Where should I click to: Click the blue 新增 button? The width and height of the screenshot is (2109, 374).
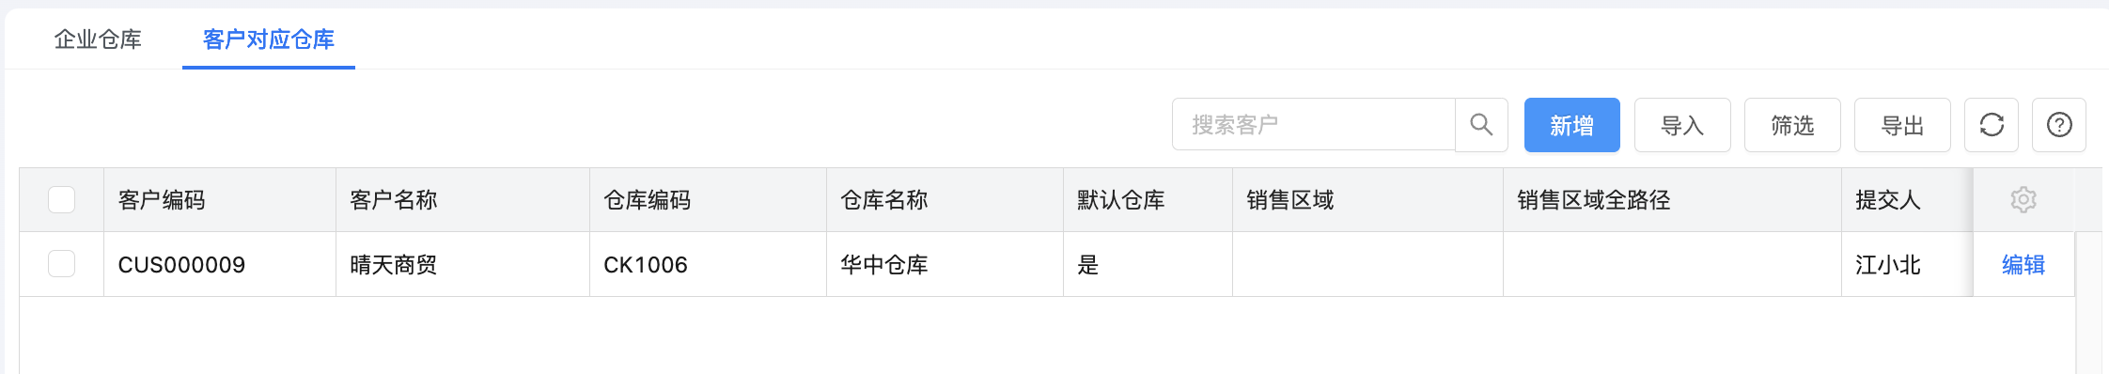coord(1571,125)
